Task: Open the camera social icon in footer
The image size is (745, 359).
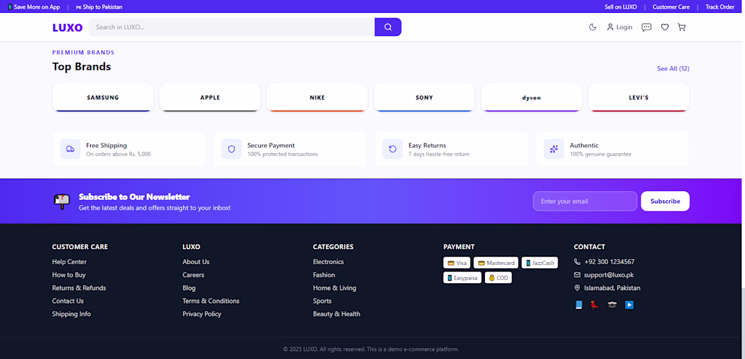Action: (612, 305)
